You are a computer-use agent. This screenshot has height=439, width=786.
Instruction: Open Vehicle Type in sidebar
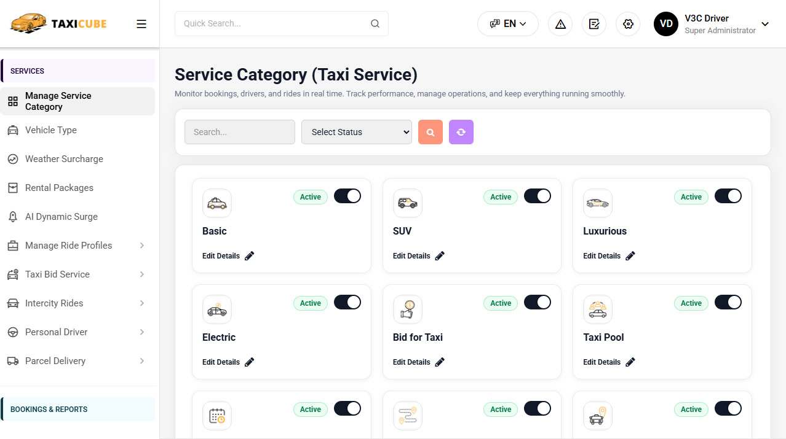point(77,130)
